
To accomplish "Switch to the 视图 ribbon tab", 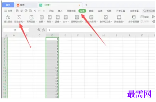I will click(109, 11).
